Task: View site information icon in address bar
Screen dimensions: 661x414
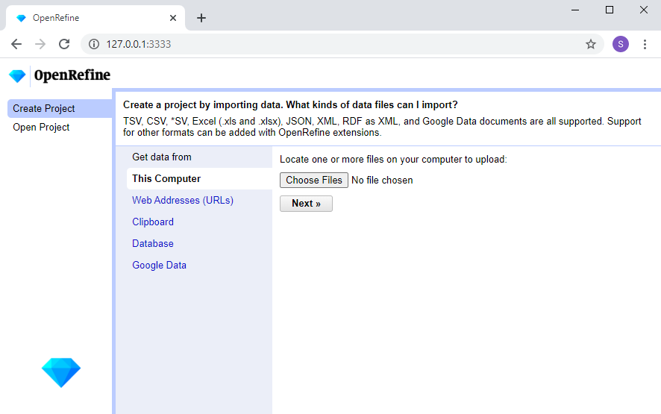Action: (94, 44)
